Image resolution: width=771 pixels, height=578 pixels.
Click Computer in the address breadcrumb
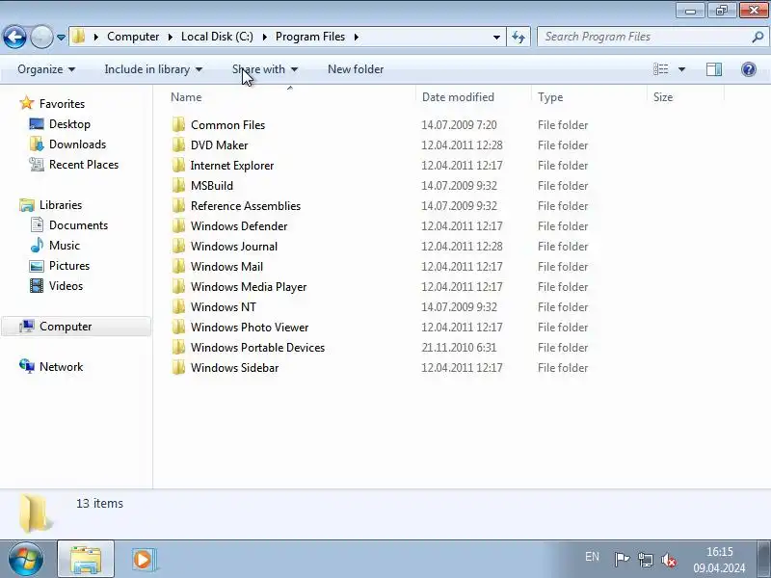[x=133, y=37]
